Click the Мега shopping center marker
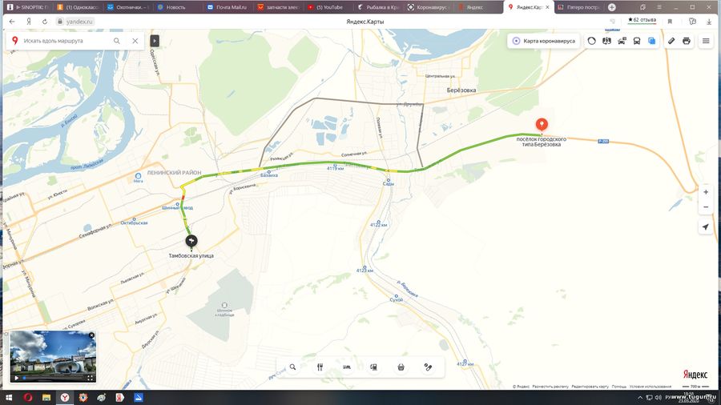 [138, 176]
